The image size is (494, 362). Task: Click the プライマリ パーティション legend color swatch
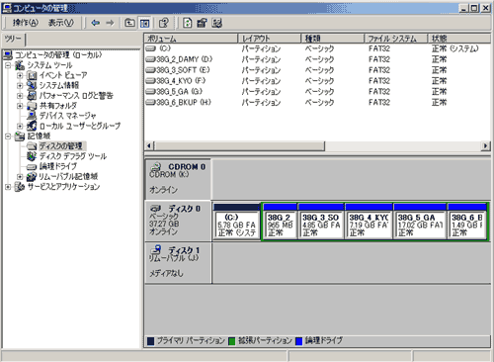[151, 341]
